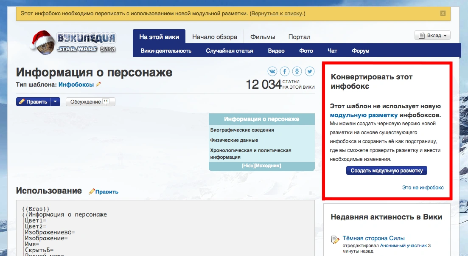This screenshot has height=256, width=468.
Task: Expand the arrow beside 'Править' button
Action: [55, 102]
